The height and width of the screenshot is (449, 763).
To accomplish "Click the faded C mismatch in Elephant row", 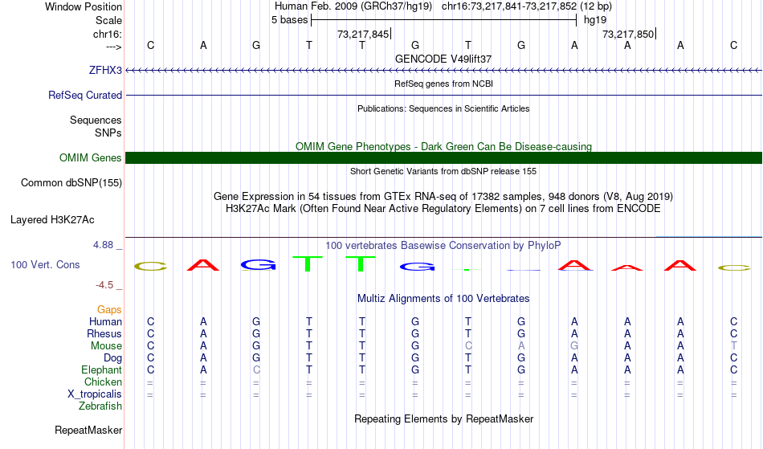I will (x=256, y=369).
